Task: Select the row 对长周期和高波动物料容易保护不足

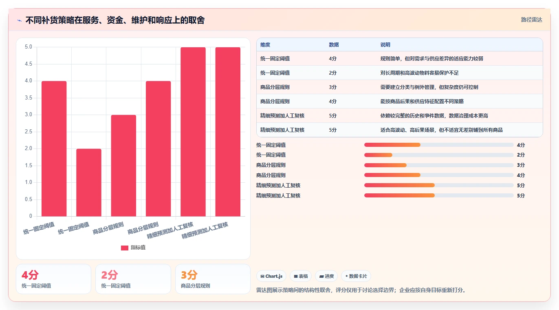Action: tap(399, 73)
